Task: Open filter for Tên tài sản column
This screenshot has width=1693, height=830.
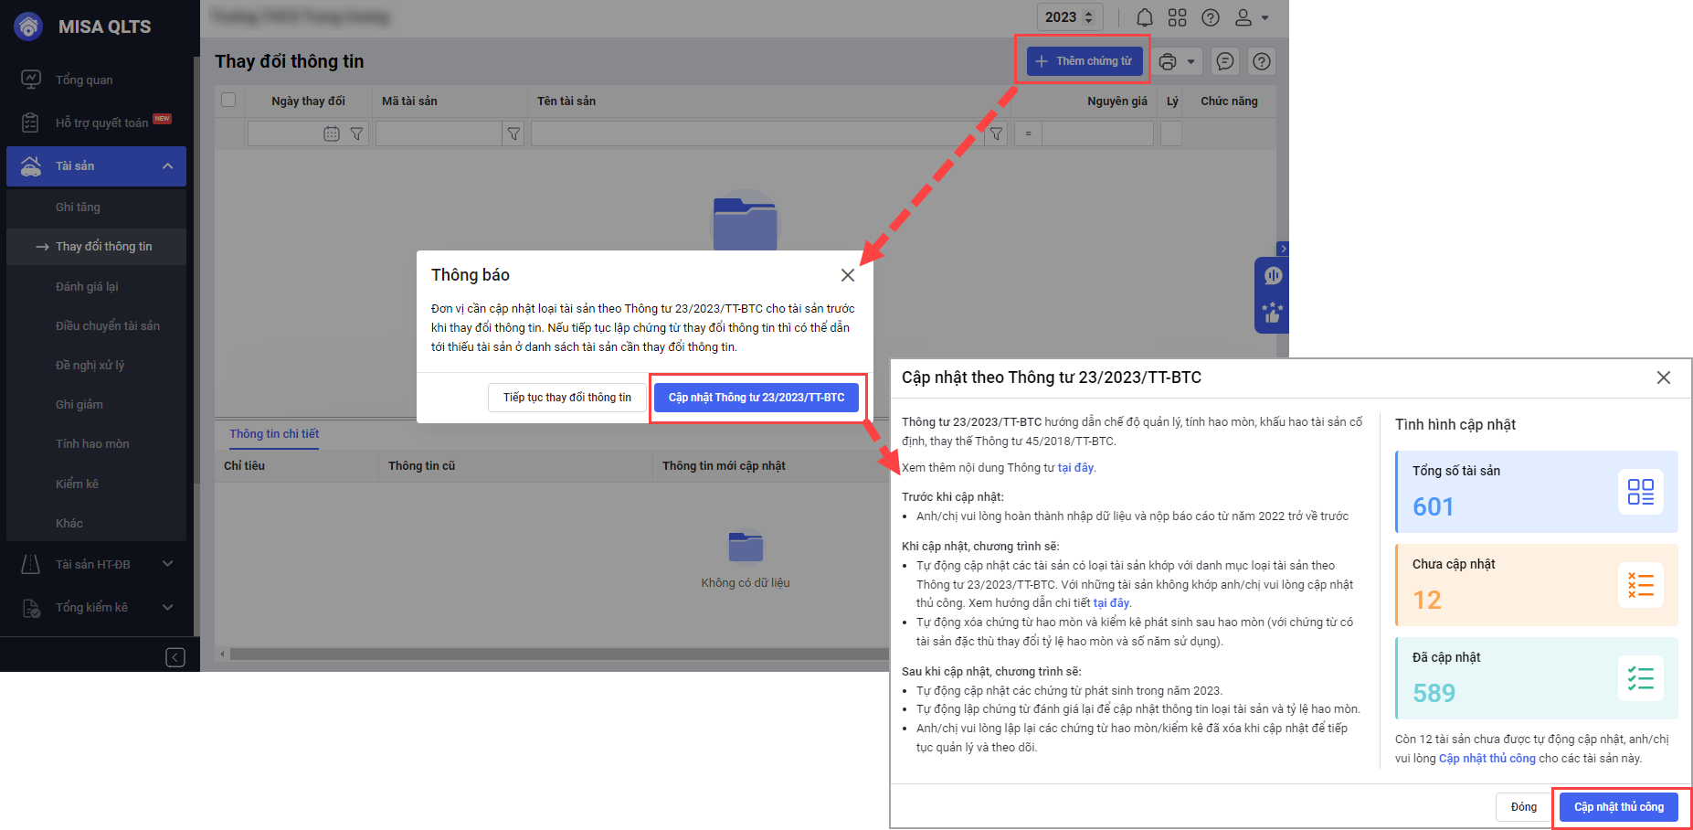Action: (997, 133)
